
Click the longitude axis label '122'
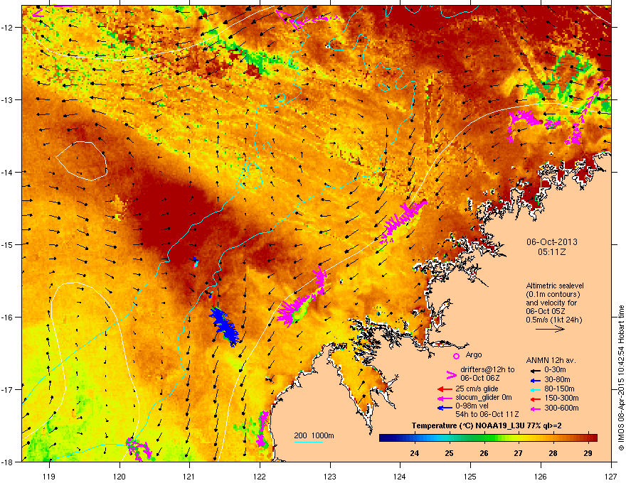tap(260, 476)
